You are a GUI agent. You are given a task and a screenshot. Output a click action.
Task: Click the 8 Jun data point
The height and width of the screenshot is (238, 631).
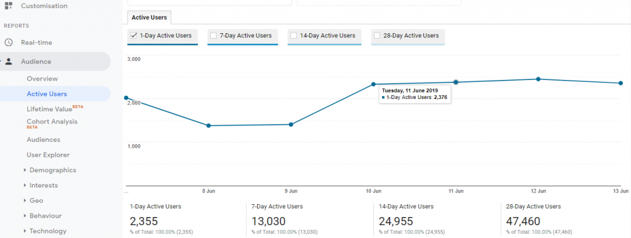click(x=208, y=125)
